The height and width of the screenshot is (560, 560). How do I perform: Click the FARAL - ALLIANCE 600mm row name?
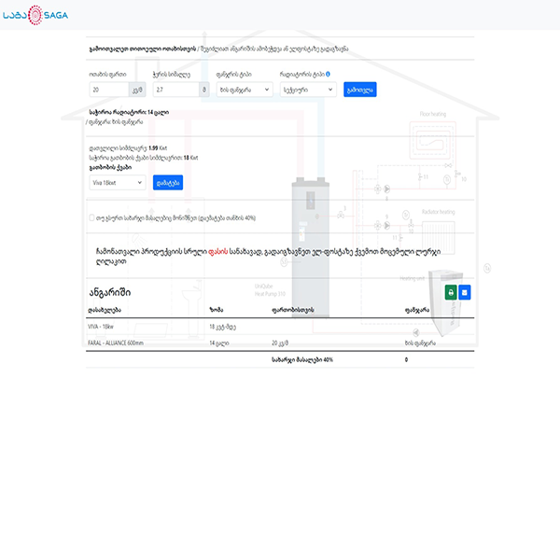116,343
